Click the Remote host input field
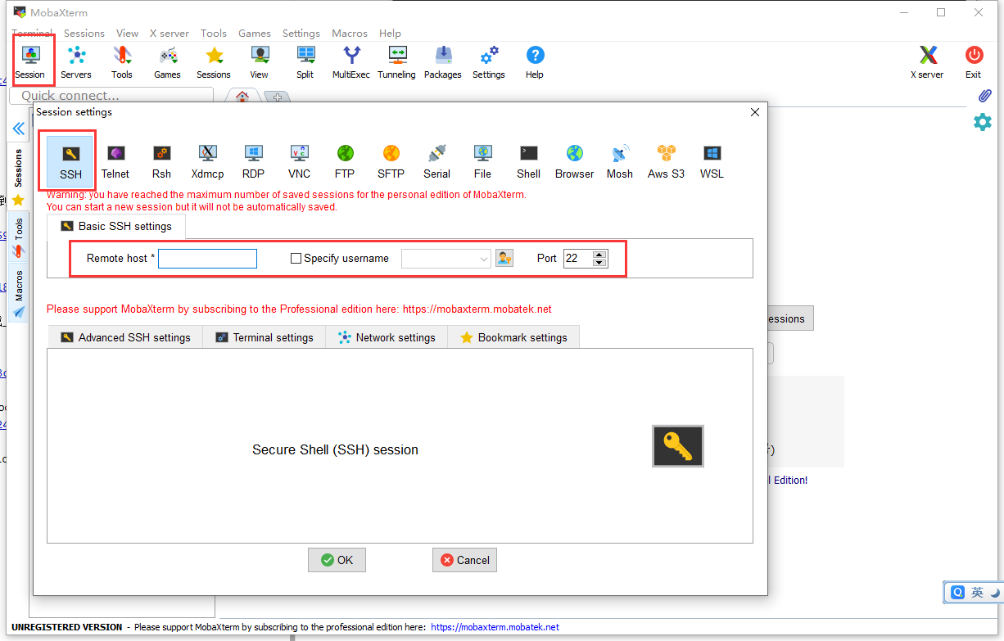1004x641 pixels. point(208,258)
